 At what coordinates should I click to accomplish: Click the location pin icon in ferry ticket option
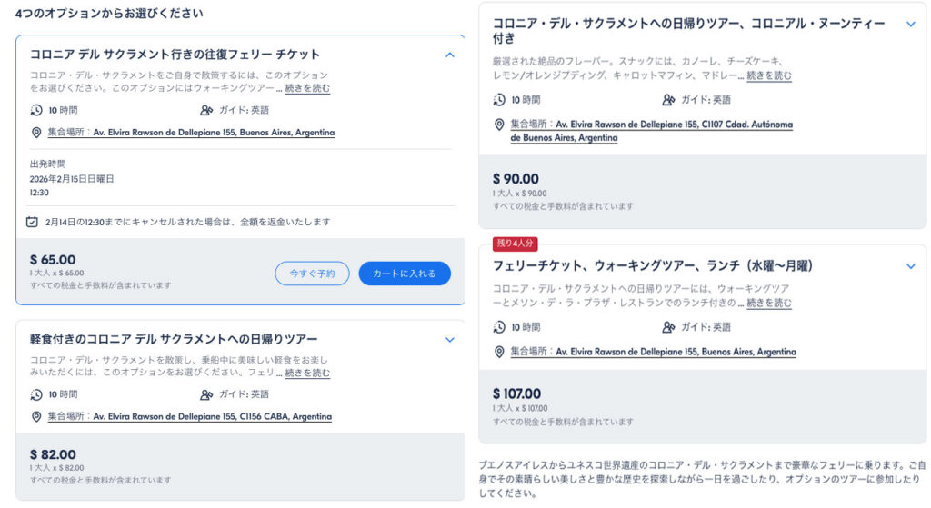coord(36,133)
